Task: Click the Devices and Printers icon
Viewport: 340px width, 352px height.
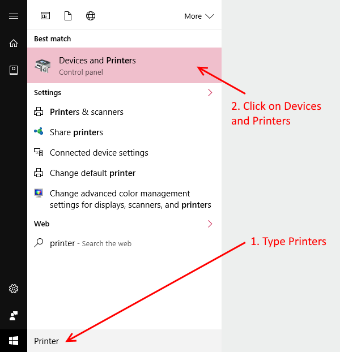Action: pos(42,66)
